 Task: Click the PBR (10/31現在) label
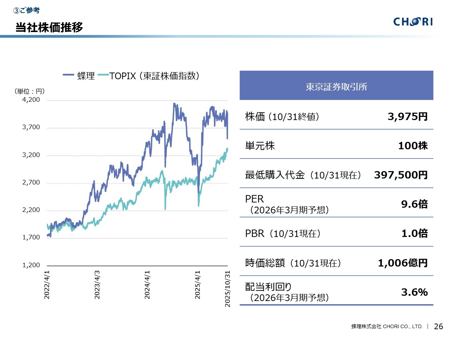coord(283,233)
